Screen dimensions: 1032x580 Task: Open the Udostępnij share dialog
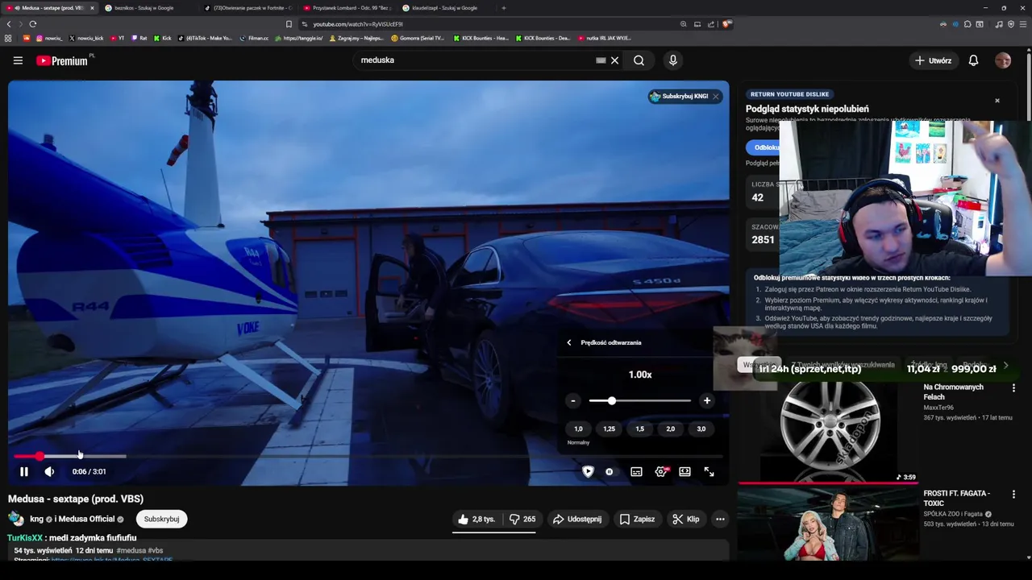[x=577, y=520]
